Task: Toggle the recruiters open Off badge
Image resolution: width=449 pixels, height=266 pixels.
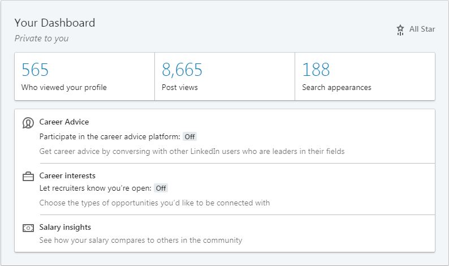Action: point(161,188)
